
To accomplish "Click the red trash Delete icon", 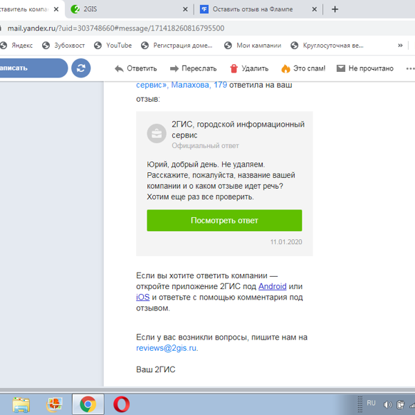I will coord(234,68).
